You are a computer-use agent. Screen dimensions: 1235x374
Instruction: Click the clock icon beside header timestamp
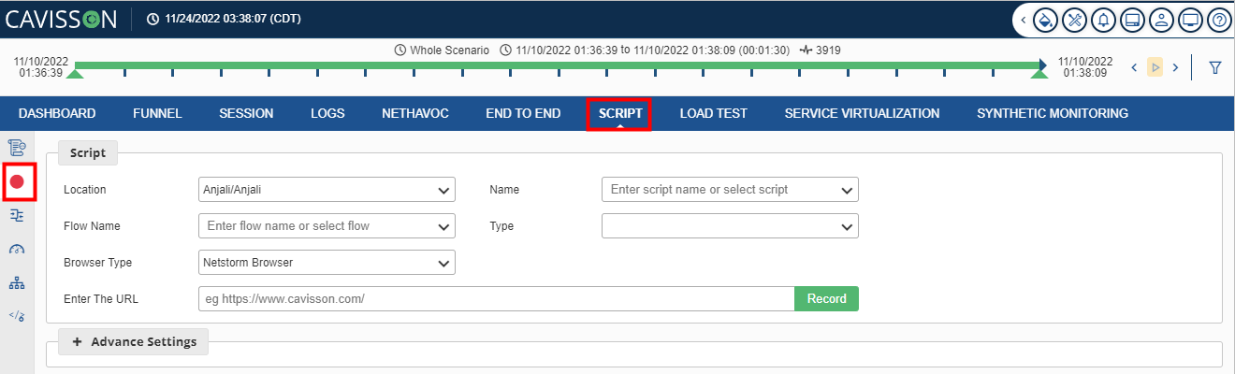click(x=153, y=19)
